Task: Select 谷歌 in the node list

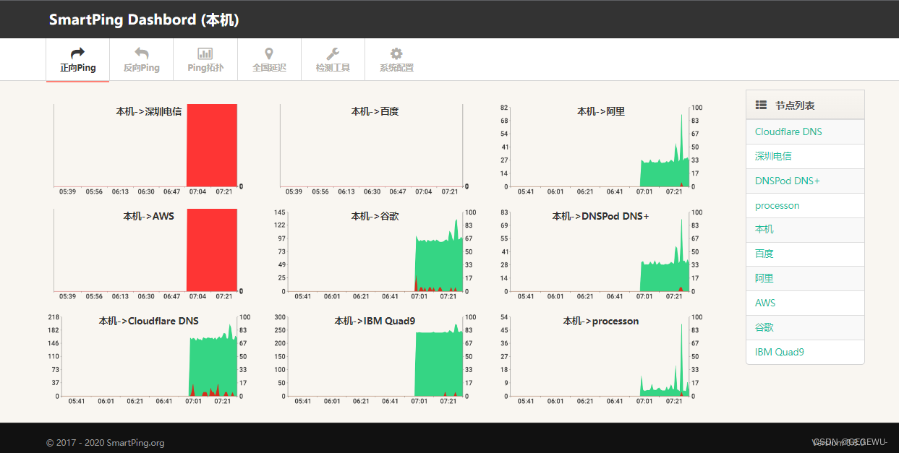Action: pyautogui.click(x=805, y=327)
